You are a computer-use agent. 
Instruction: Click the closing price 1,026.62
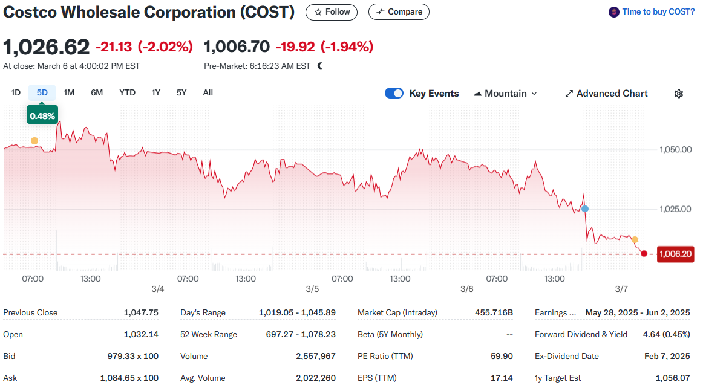[x=46, y=47]
